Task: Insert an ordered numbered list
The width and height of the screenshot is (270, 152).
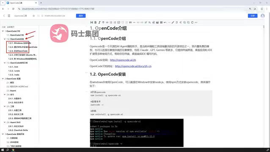Action: coord(115,22)
